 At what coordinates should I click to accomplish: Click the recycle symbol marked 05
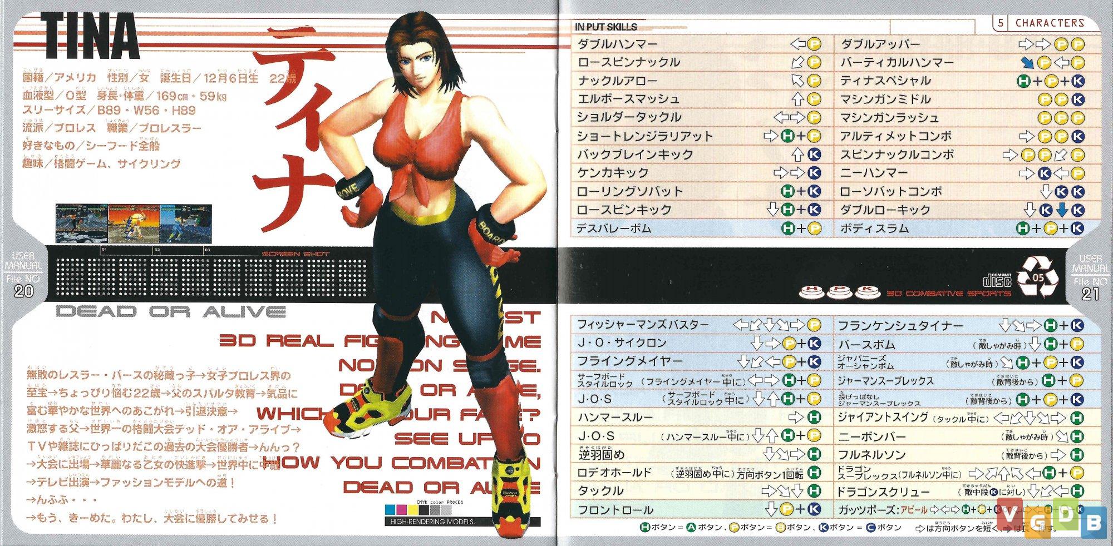(x=1037, y=276)
